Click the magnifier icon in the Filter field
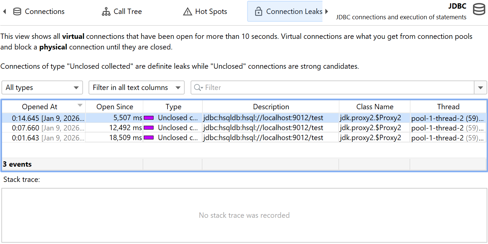The image size is (488, 244). point(198,88)
